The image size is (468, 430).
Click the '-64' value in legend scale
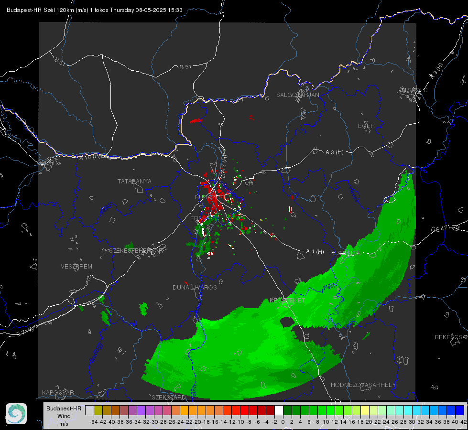93,422
